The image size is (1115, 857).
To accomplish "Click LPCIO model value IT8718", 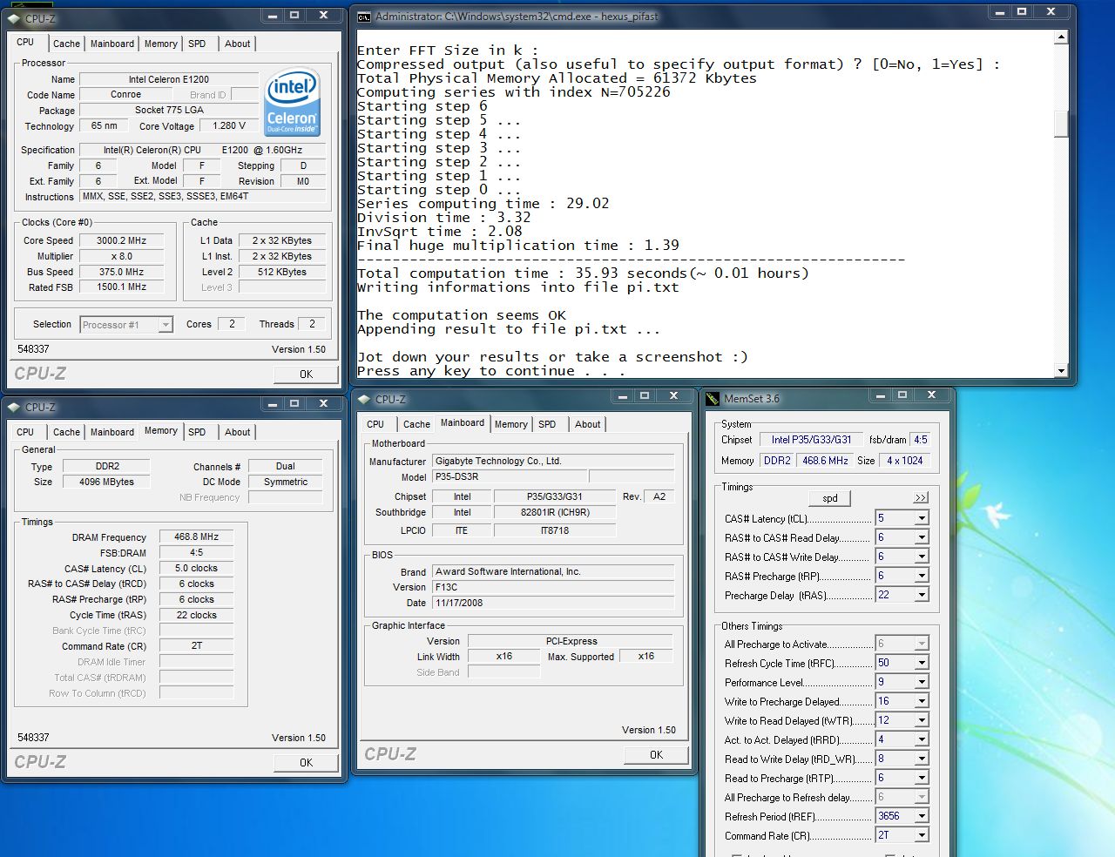I will (x=555, y=530).
